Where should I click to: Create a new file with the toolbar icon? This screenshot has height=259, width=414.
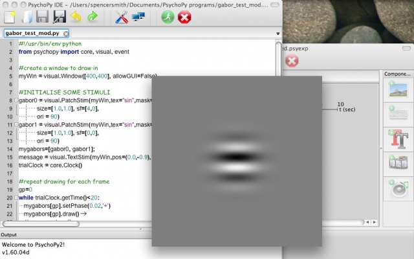pos(10,17)
